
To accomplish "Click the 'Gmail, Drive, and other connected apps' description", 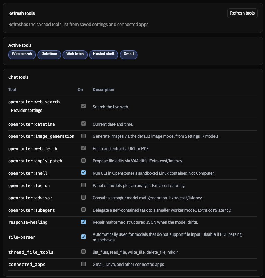I will click(x=128, y=264).
